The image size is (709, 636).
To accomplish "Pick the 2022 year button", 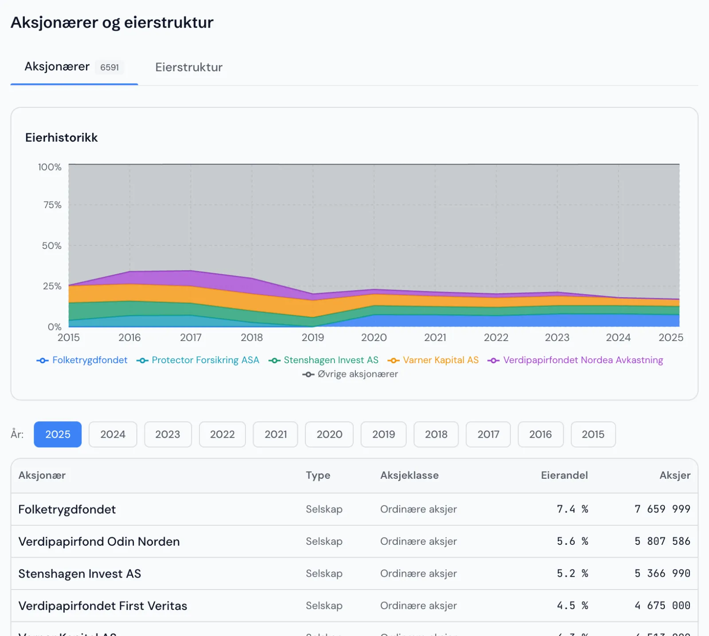I will pos(222,434).
